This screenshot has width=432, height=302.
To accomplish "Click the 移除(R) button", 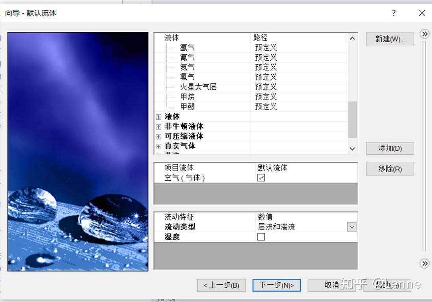I will [389, 169].
